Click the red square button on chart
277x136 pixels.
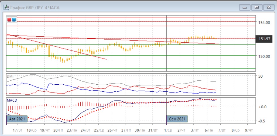[9, 19]
